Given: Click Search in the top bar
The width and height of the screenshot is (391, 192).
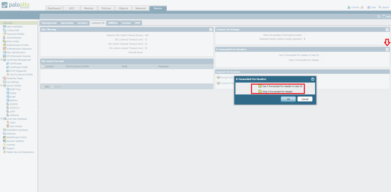Looking at the screenshot, I should click(x=384, y=7).
